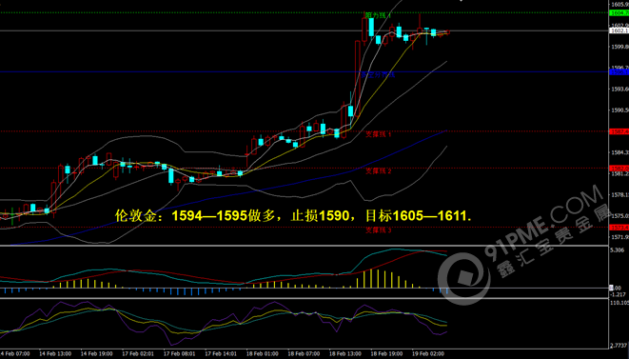Viewport: 629px width, 359px height.
Task: Click the 17 Feb 14:01 time label
Action: tap(221, 354)
